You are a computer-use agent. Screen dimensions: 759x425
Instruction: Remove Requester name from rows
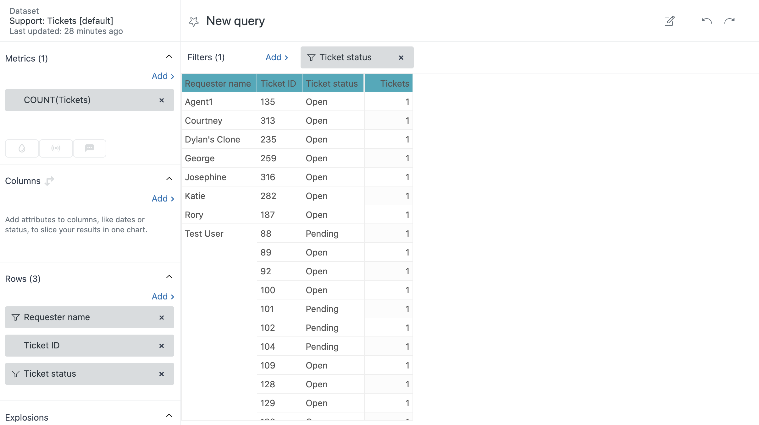tap(162, 317)
